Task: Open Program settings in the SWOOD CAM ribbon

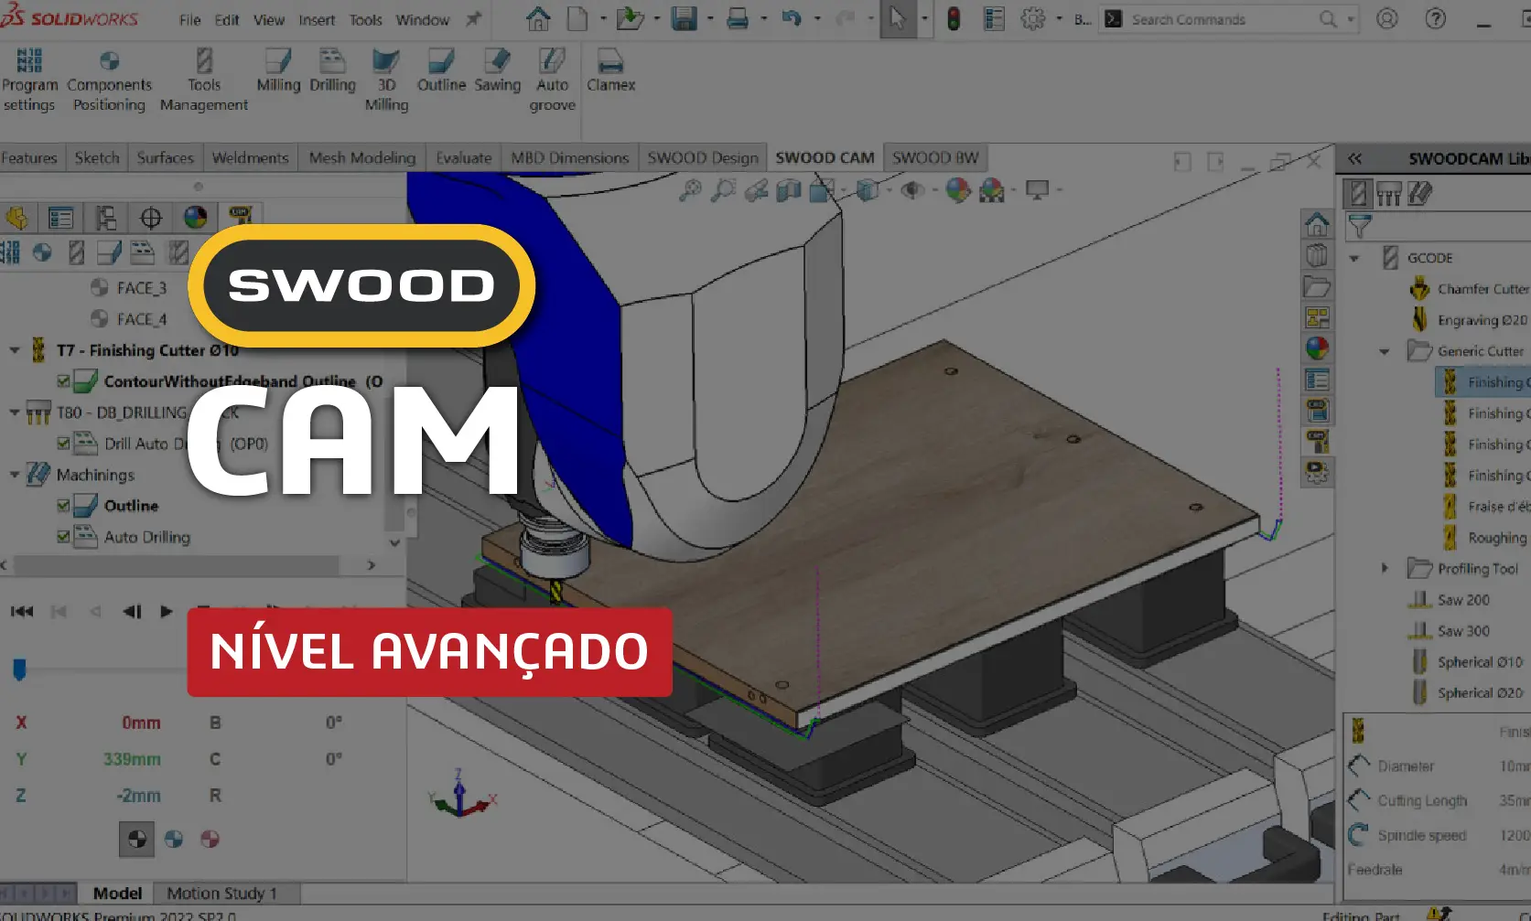Action: [29, 80]
